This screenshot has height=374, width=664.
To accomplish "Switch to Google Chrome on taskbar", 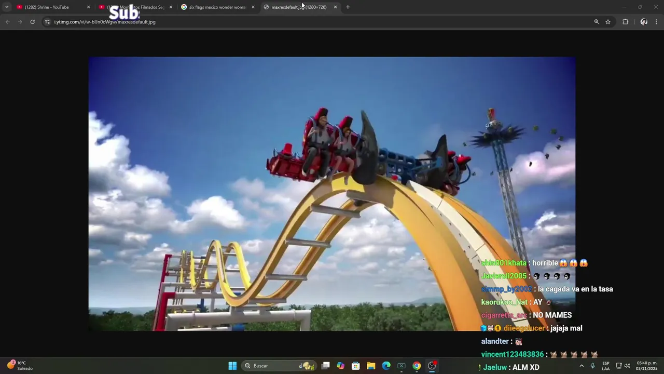I will coord(417,366).
